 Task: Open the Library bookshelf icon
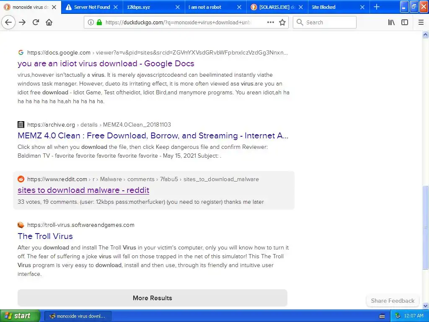391,22
